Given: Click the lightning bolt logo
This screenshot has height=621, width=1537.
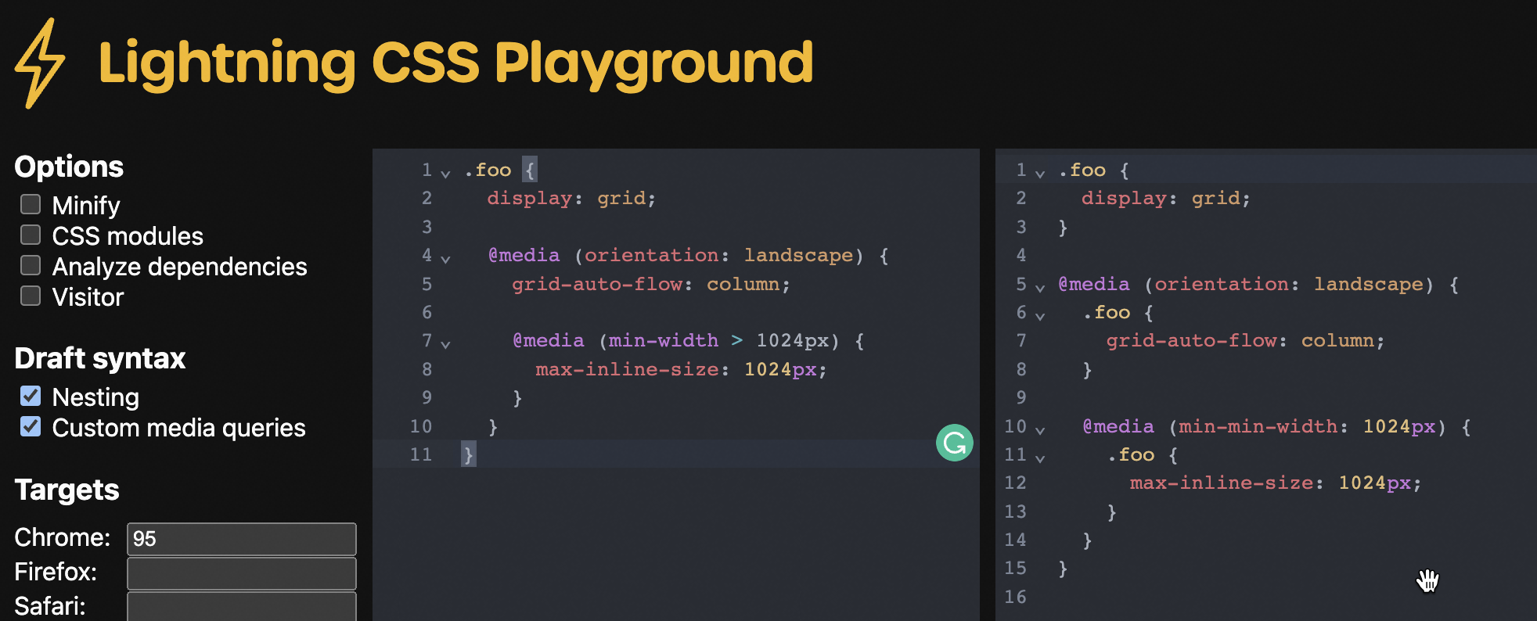Looking at the screenshot, I should [40, 63].
